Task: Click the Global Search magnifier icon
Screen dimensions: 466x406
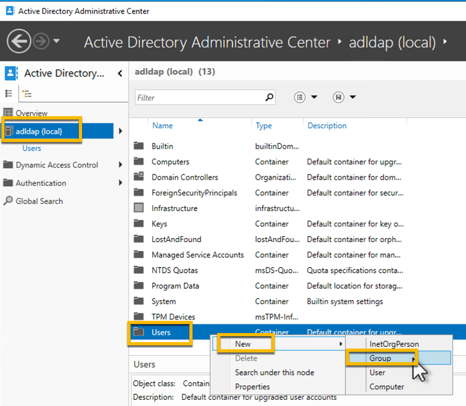Action: pyautogui.click(x=8, y=200)
